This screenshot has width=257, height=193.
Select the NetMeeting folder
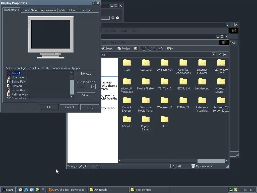pos(202,84)
